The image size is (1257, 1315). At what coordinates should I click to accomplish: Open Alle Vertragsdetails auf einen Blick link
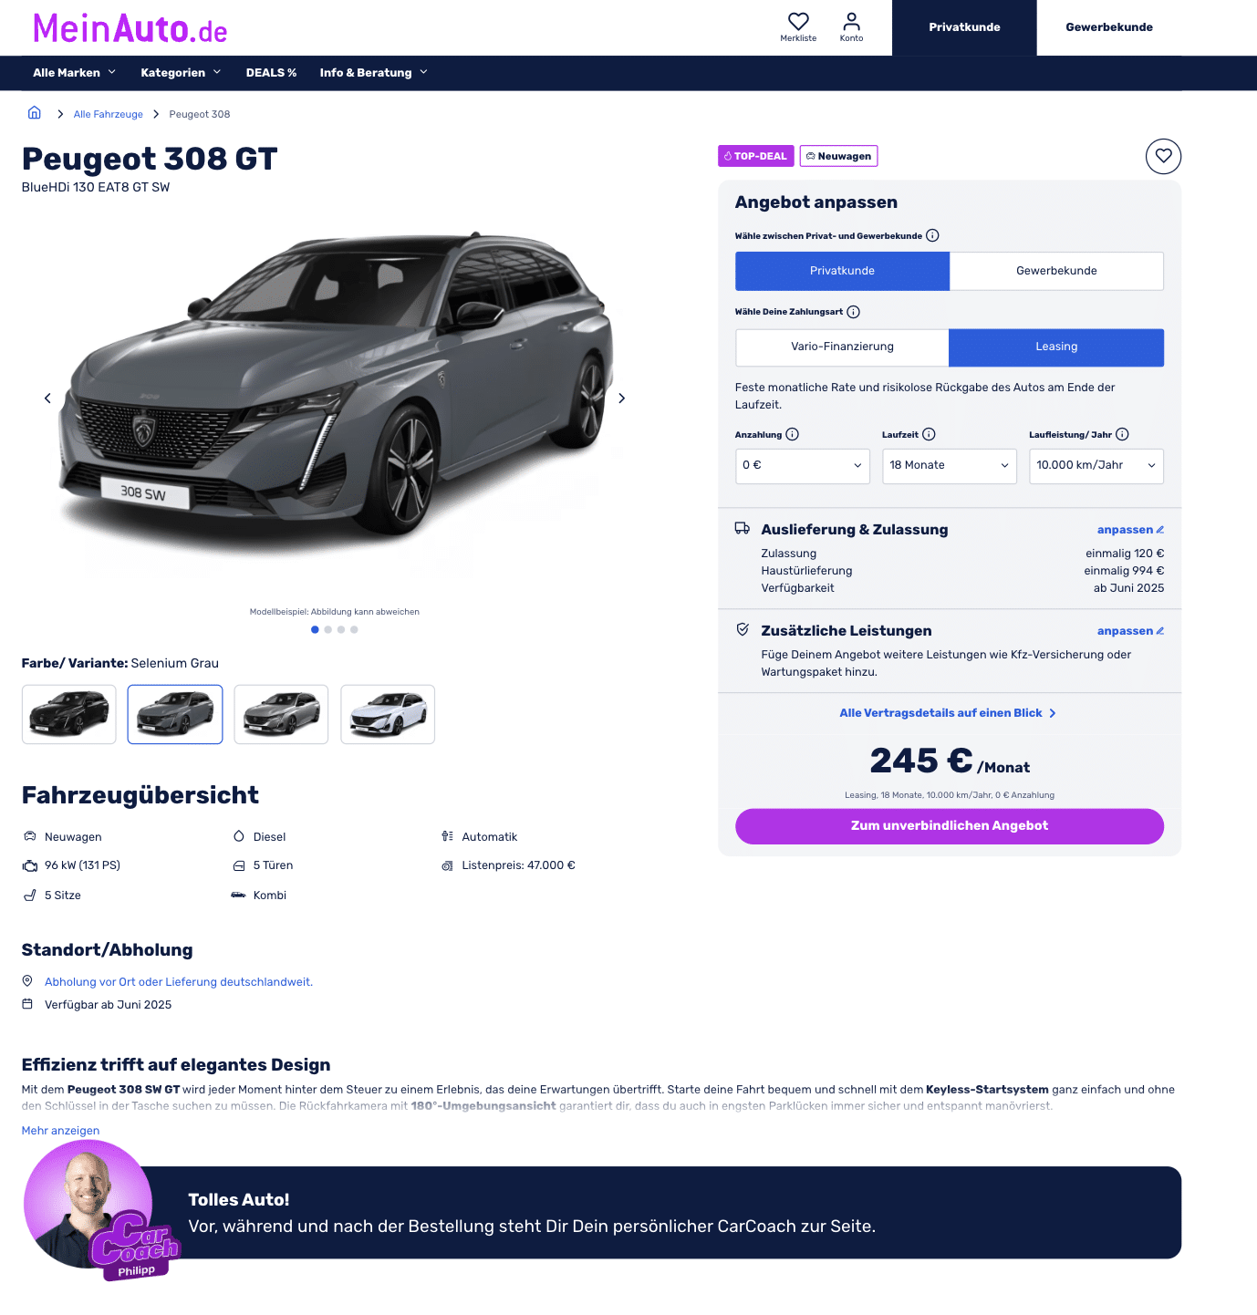click(x=949, y=713)
